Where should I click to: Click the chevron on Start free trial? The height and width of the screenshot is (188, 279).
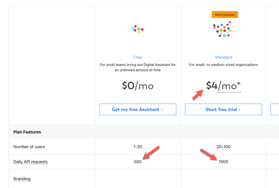point(240,110)
